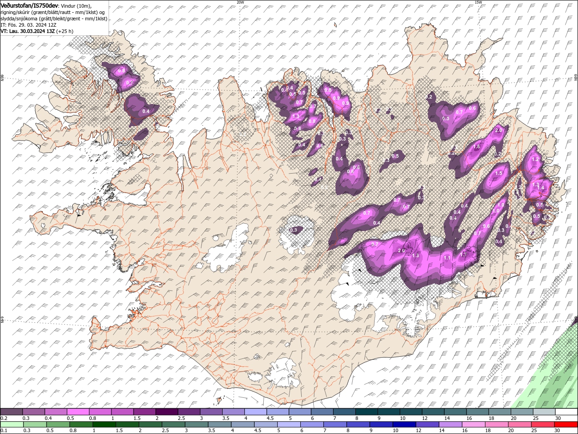Click the 1.5 precipitation value in the east
This screenshot has height=434, width=578.
pos(499,173)
